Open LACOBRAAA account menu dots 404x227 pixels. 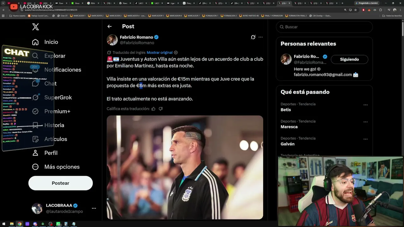(x=94, y=208)
